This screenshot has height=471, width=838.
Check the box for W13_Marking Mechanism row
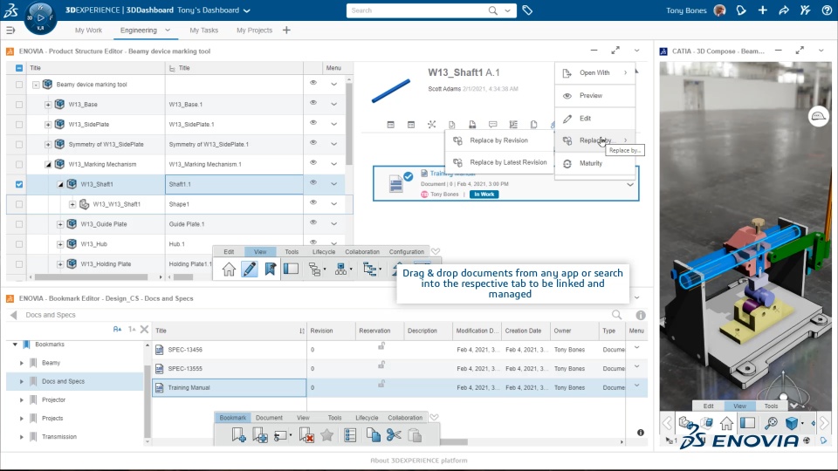(x=19, y=165)
